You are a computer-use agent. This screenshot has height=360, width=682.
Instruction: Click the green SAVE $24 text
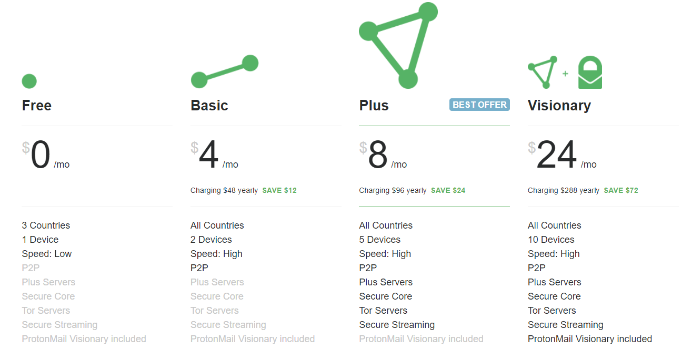click(448, 190)
